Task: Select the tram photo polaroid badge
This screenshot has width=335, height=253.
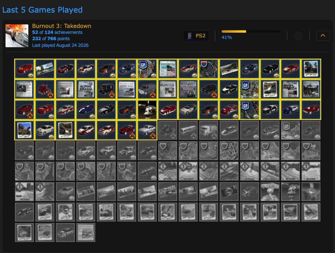Action: pyautogui.click(x=311, y=69)
